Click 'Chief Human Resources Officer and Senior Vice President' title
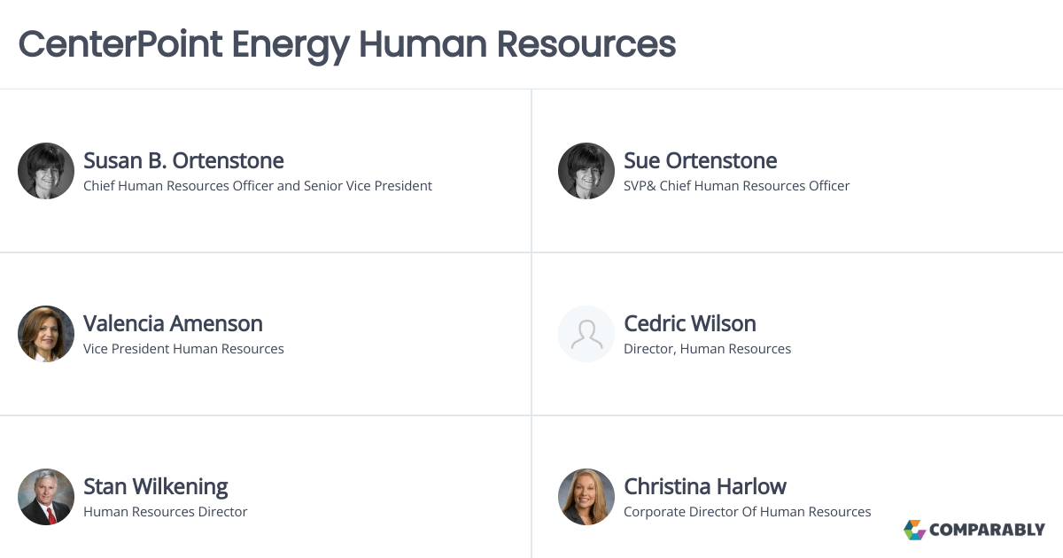The width and height of the screenshot is (1063, 558). [x=258, y=186]
